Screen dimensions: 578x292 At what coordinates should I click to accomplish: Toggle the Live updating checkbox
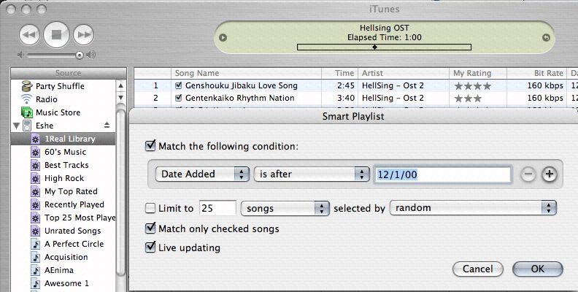150,247
